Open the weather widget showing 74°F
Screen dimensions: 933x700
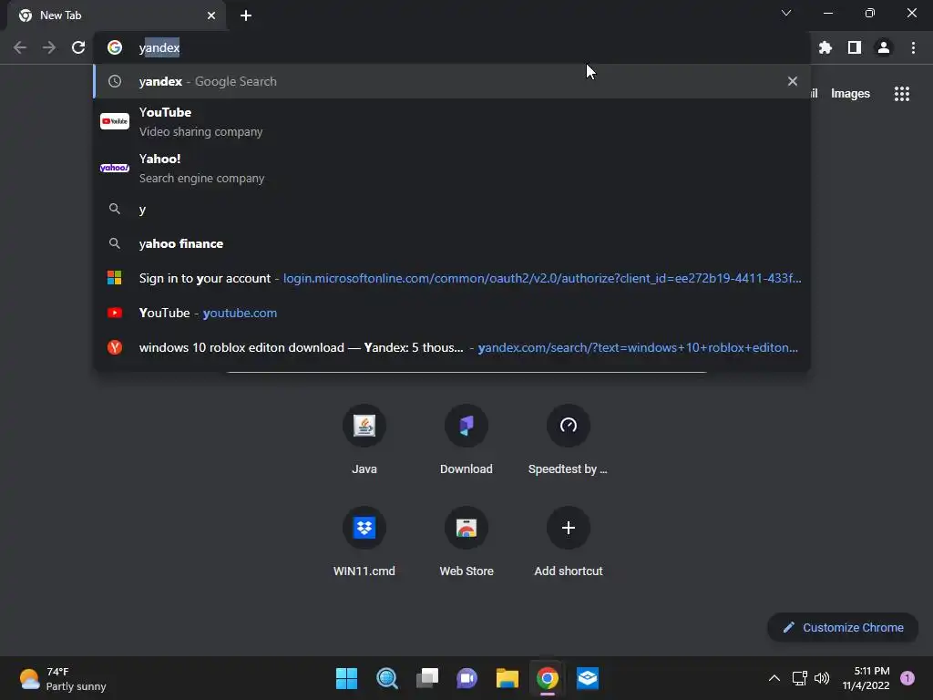[63, 678]
